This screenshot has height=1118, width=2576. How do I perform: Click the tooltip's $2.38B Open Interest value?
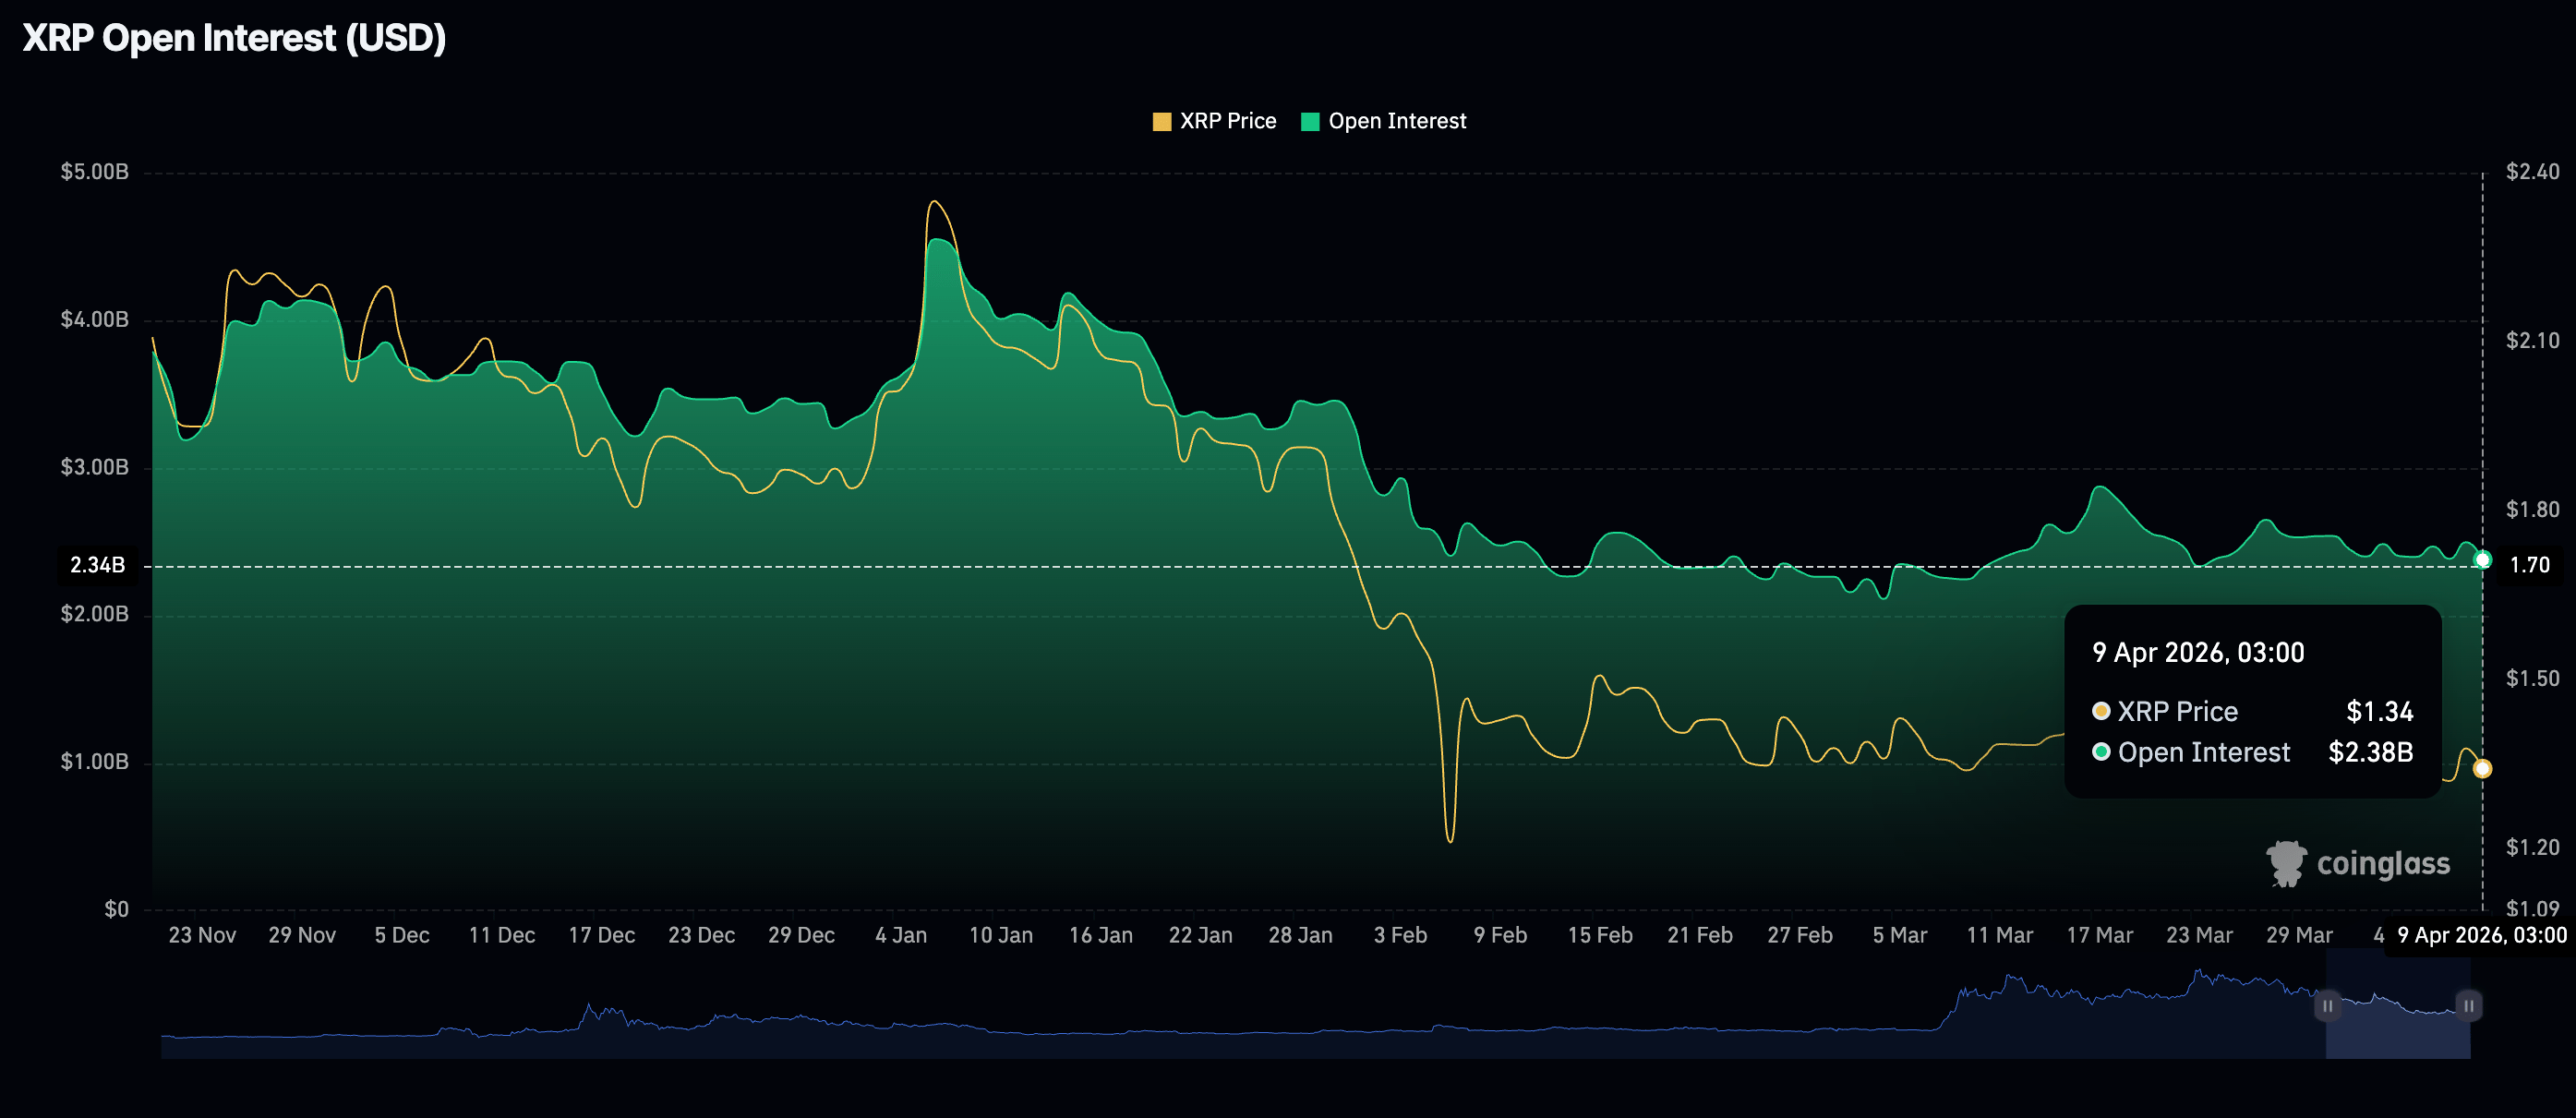pos(2370,752)
